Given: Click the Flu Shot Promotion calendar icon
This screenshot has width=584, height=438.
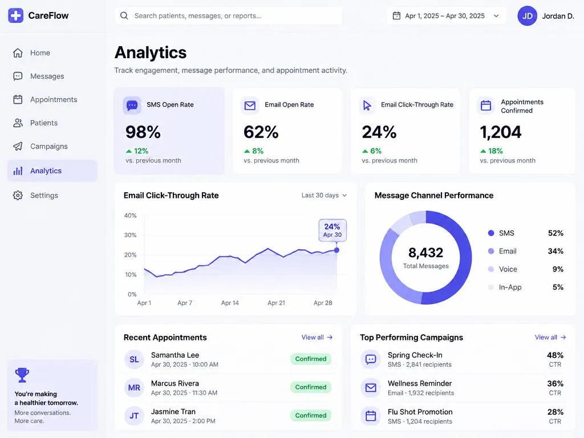Looking at the screenshot, I should pyautogui.click(x=371, y=416).
